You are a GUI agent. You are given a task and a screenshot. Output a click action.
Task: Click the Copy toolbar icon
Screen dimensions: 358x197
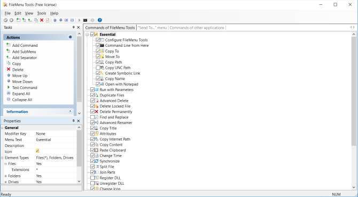point(36,20)
